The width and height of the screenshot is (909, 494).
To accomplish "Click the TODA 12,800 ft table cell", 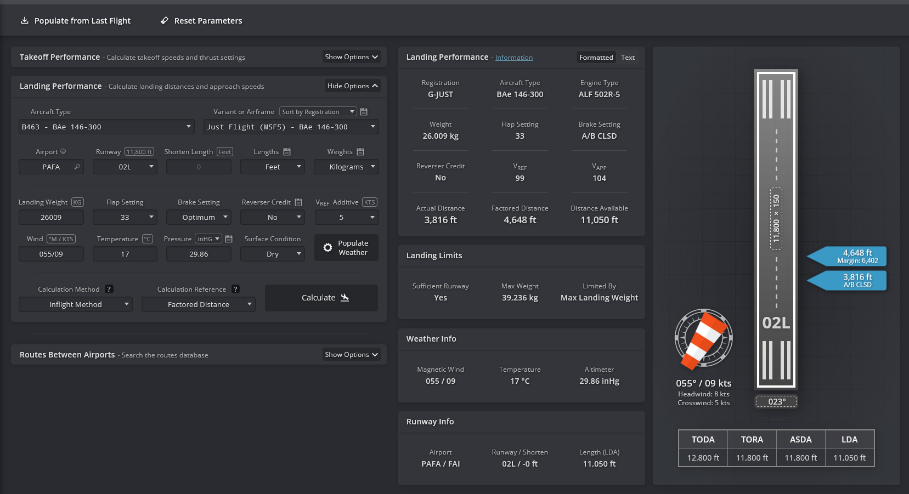I will [x=703, y=458].
